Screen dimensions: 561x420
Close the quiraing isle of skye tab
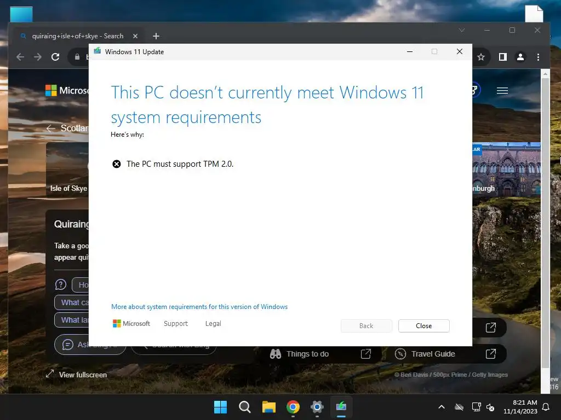[135, 36]
